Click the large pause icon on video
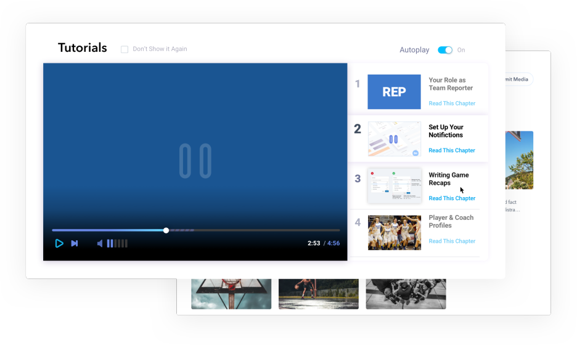Viewport: 577px width, 345px height. coord(195,161)
